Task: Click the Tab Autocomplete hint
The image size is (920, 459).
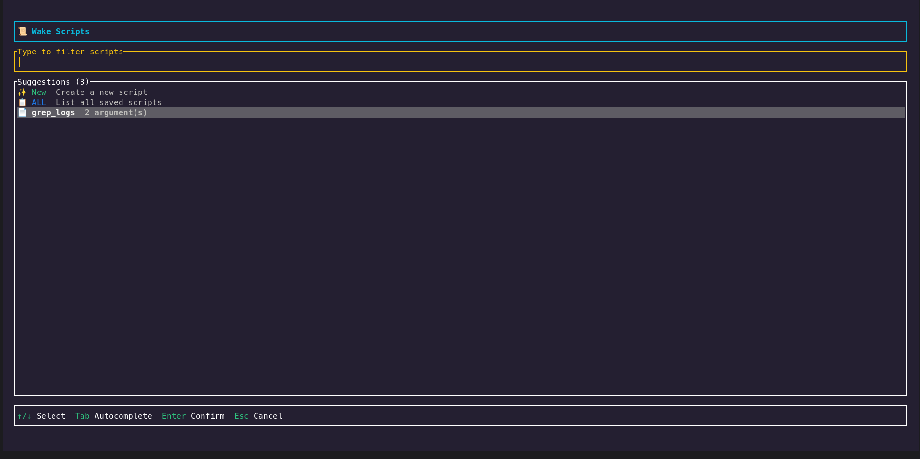Action: tap(114, 416)
